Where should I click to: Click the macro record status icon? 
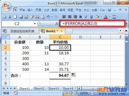point(15,93)
